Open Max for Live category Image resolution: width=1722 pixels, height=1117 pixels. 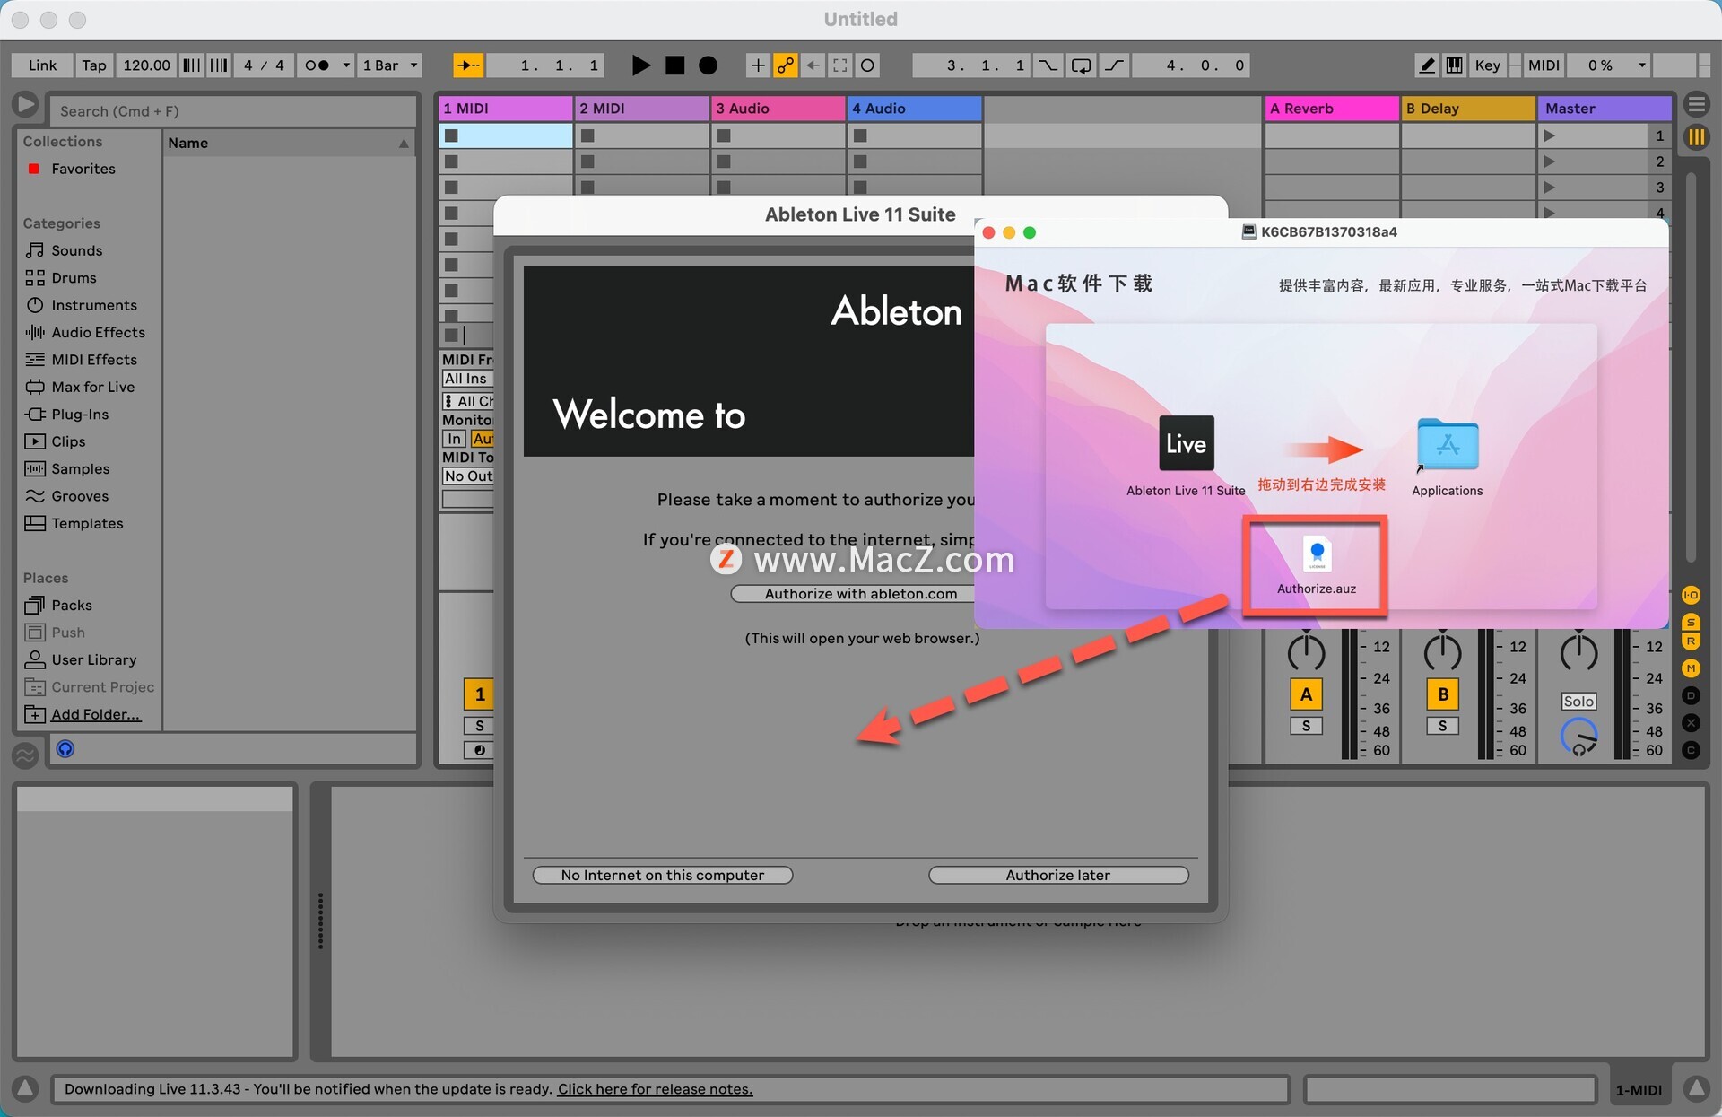pyautogui.click(x=92, y=387)
